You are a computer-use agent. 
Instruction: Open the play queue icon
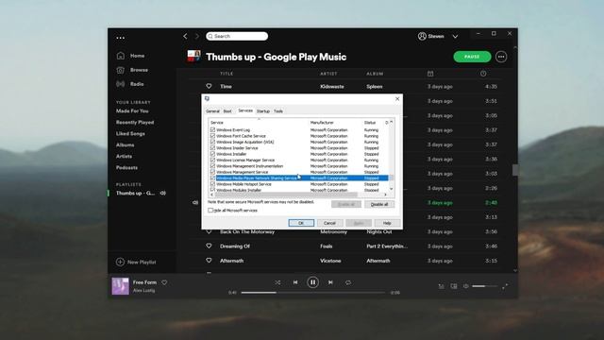click(442, 286)
